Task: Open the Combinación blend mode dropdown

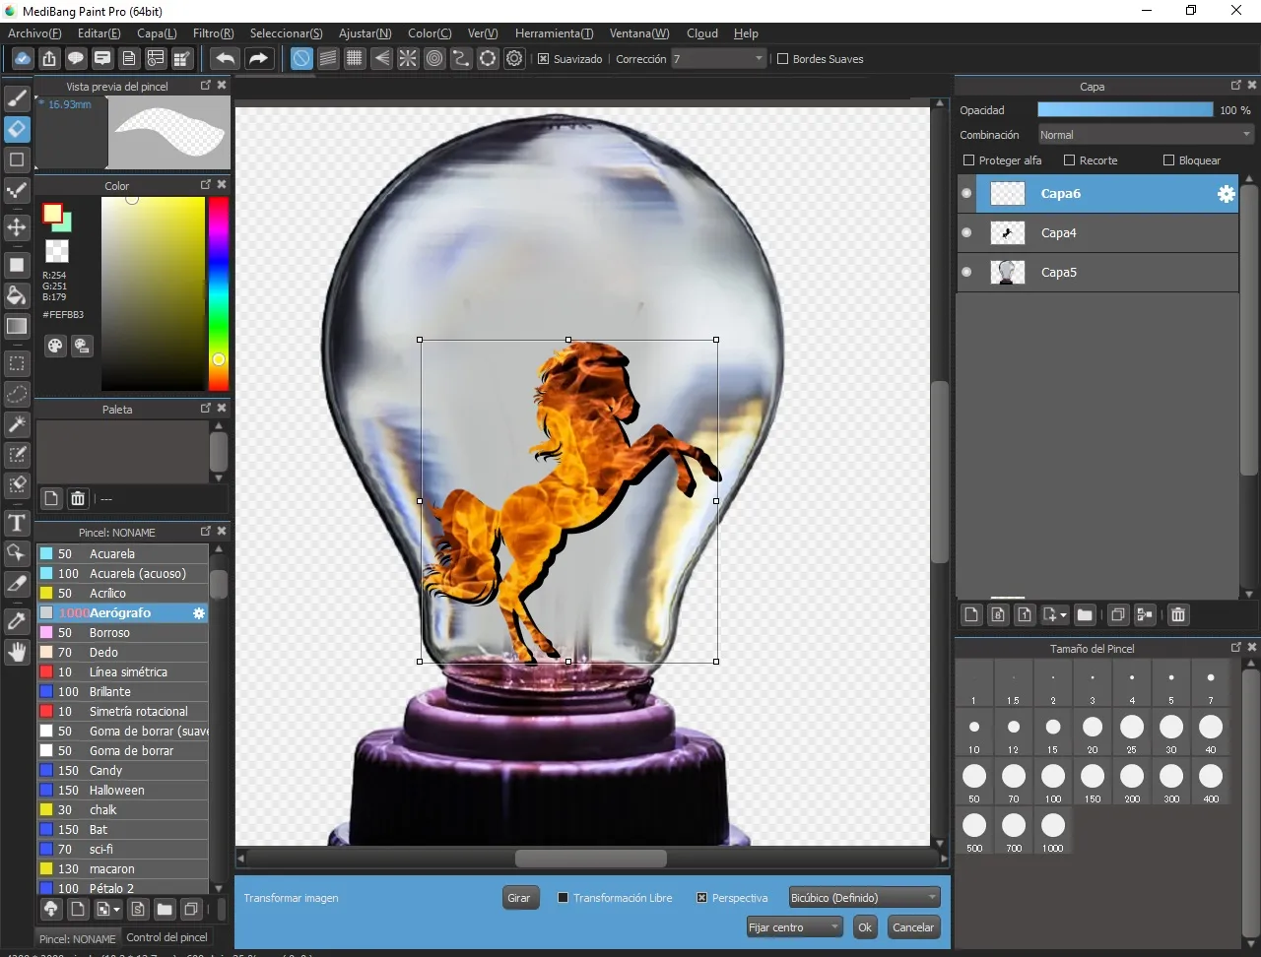Action: point(1146,135)
